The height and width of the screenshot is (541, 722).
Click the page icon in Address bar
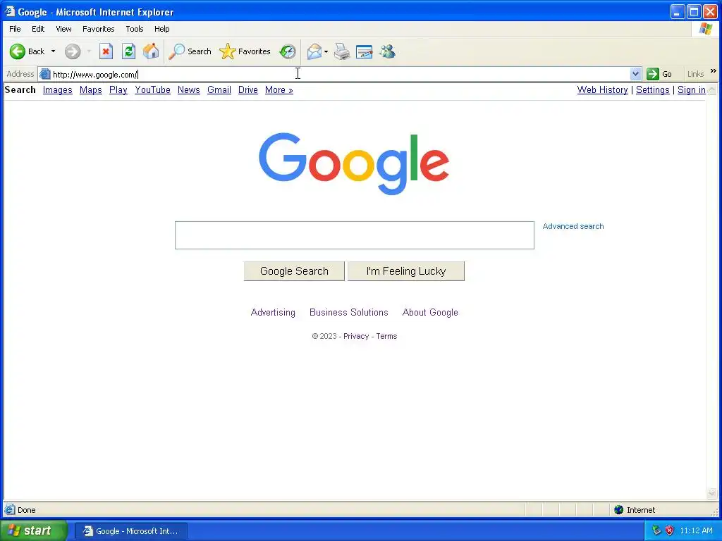point(44,74)
